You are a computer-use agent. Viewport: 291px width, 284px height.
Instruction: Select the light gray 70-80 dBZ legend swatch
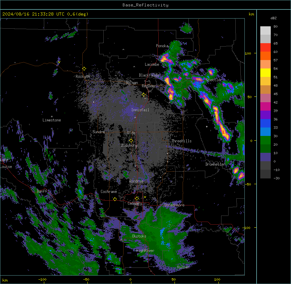pyautogui.click(x=265, y=31)
